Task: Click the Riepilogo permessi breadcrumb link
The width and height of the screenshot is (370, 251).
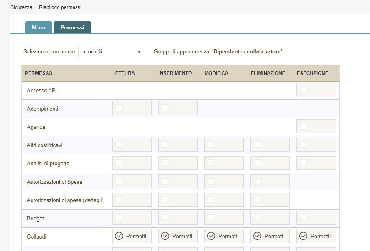Action: tap(60, 7)
